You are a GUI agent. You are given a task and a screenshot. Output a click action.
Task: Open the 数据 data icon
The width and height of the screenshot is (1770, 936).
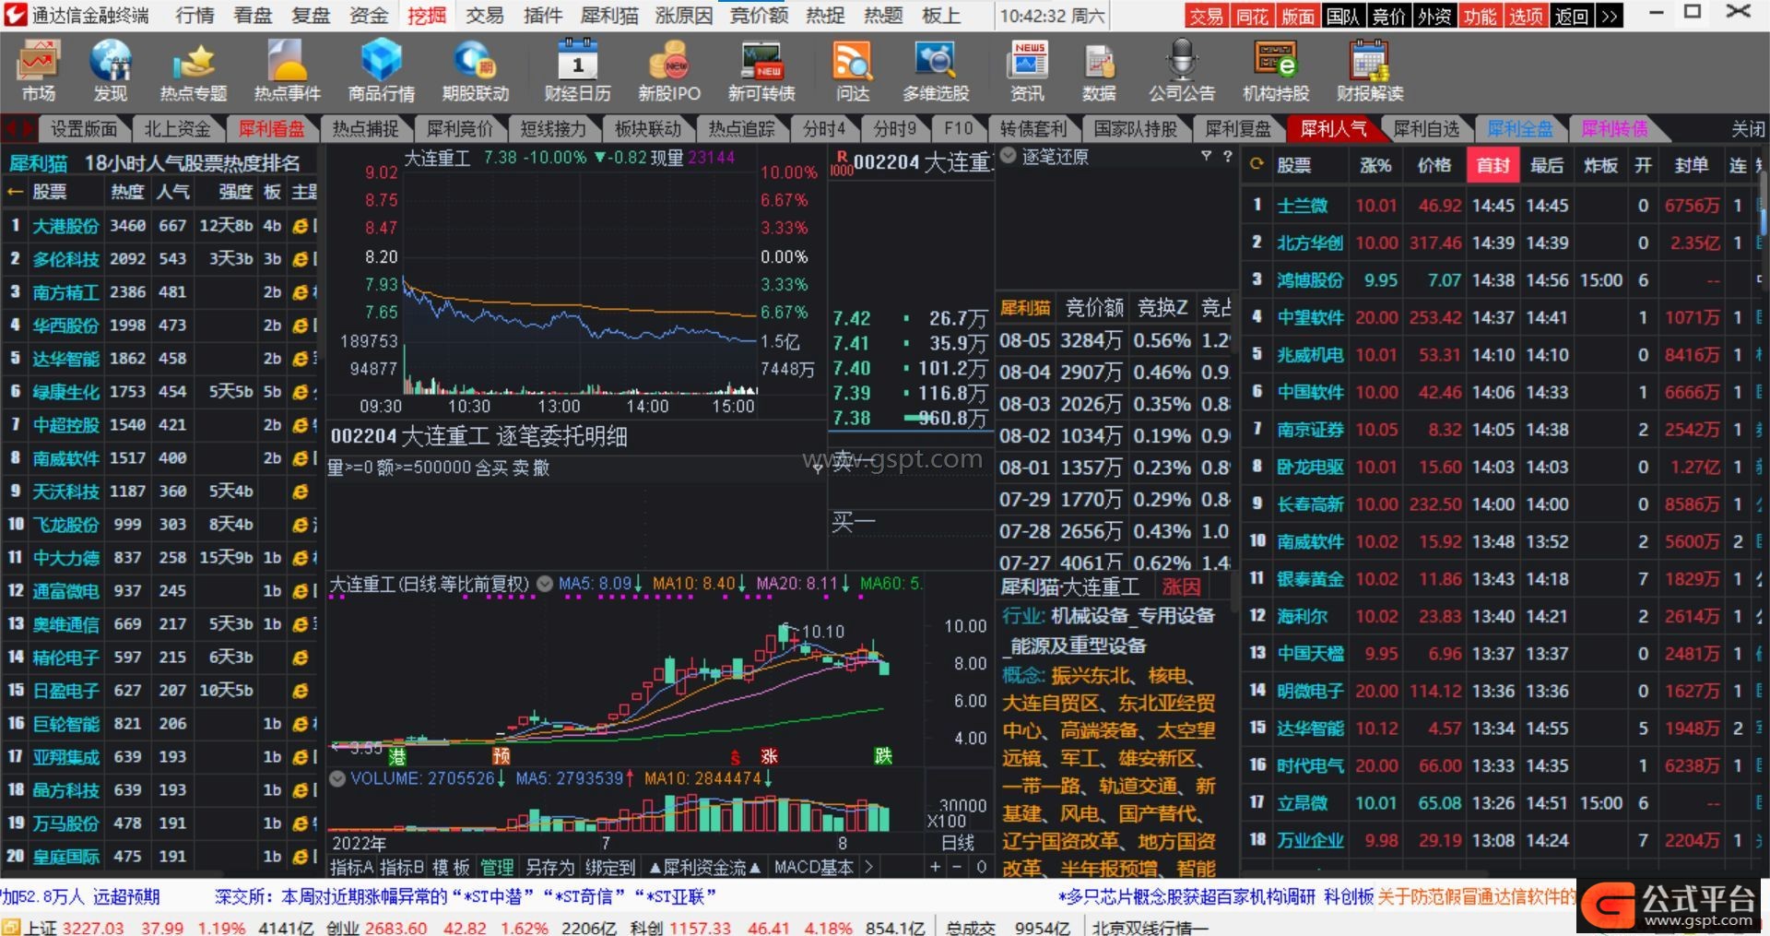(x=1099, y=70)
